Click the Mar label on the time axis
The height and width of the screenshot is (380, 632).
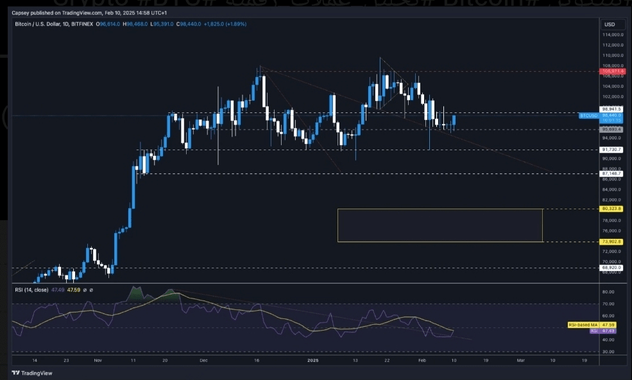tap(521, 360)
